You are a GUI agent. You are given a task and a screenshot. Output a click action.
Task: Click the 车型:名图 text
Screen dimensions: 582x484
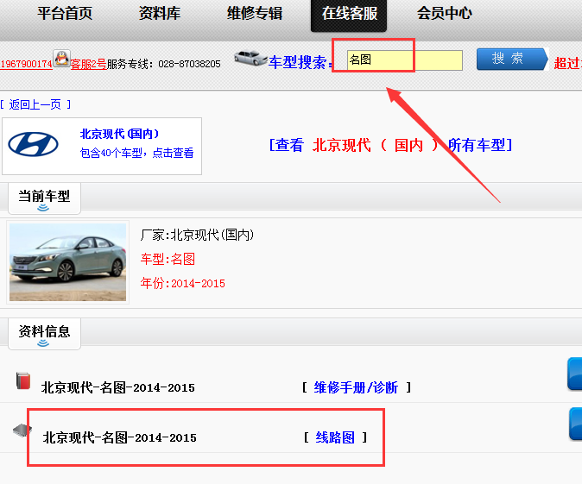click(x=168, y=259)
